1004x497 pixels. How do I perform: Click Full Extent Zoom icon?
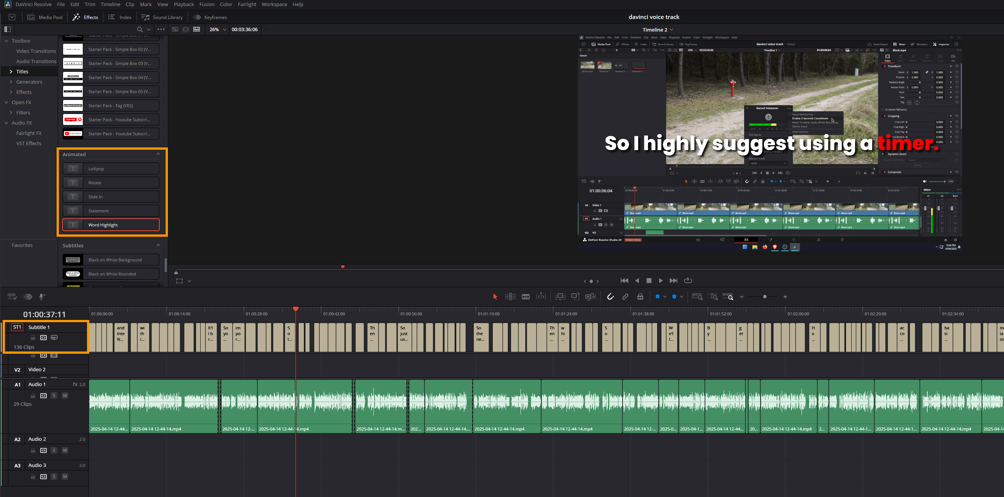click(697, 297)
